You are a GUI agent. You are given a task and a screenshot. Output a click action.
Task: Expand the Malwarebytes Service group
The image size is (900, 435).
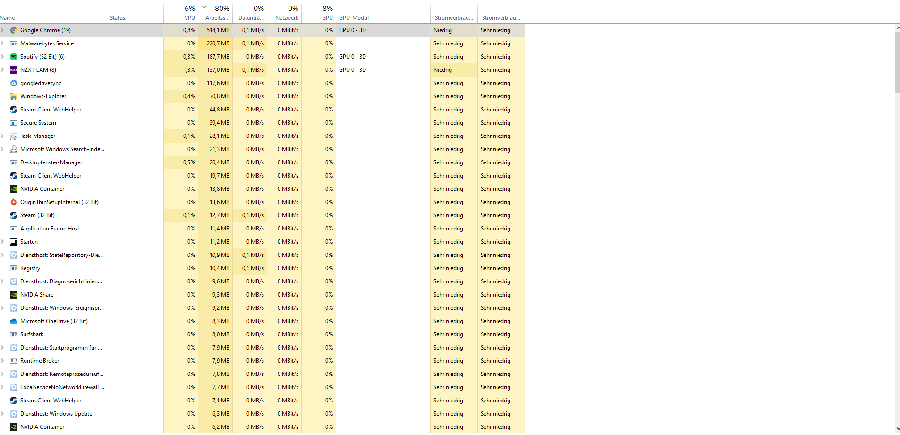[x=2, y=43]
